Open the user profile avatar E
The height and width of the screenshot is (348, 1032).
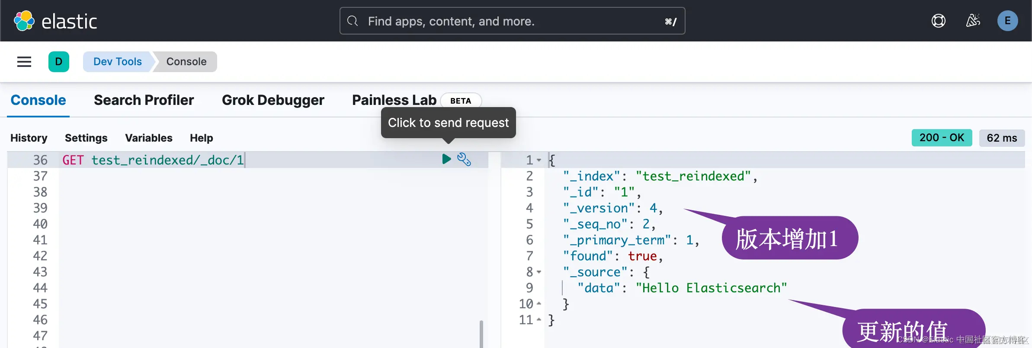coord(1007,21)
